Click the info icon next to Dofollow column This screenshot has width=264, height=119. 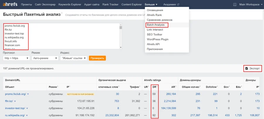click(x=217, y=87)
